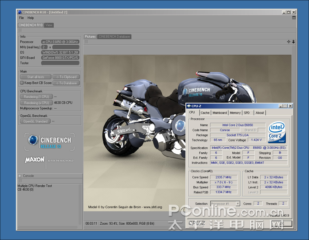Switch to CINEBENCH Database tab
This screenshot has height=240, width=309.
coord(114,37)
